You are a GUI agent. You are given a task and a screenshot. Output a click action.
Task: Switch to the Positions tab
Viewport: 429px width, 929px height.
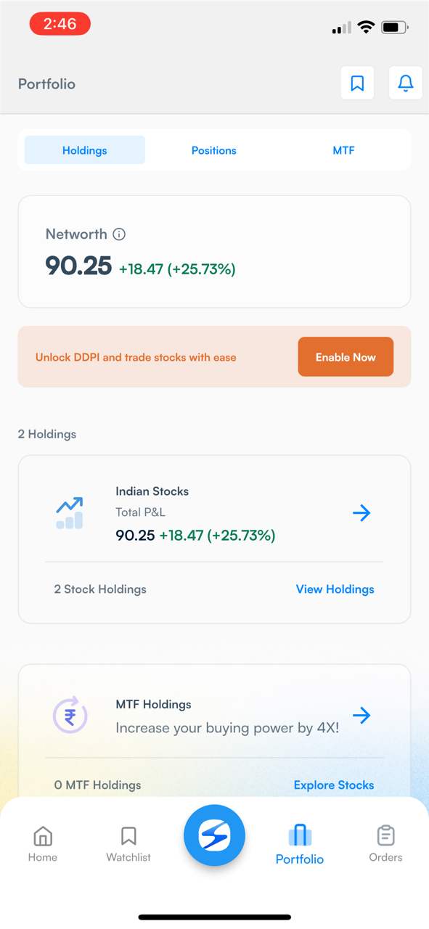(214, 150)
